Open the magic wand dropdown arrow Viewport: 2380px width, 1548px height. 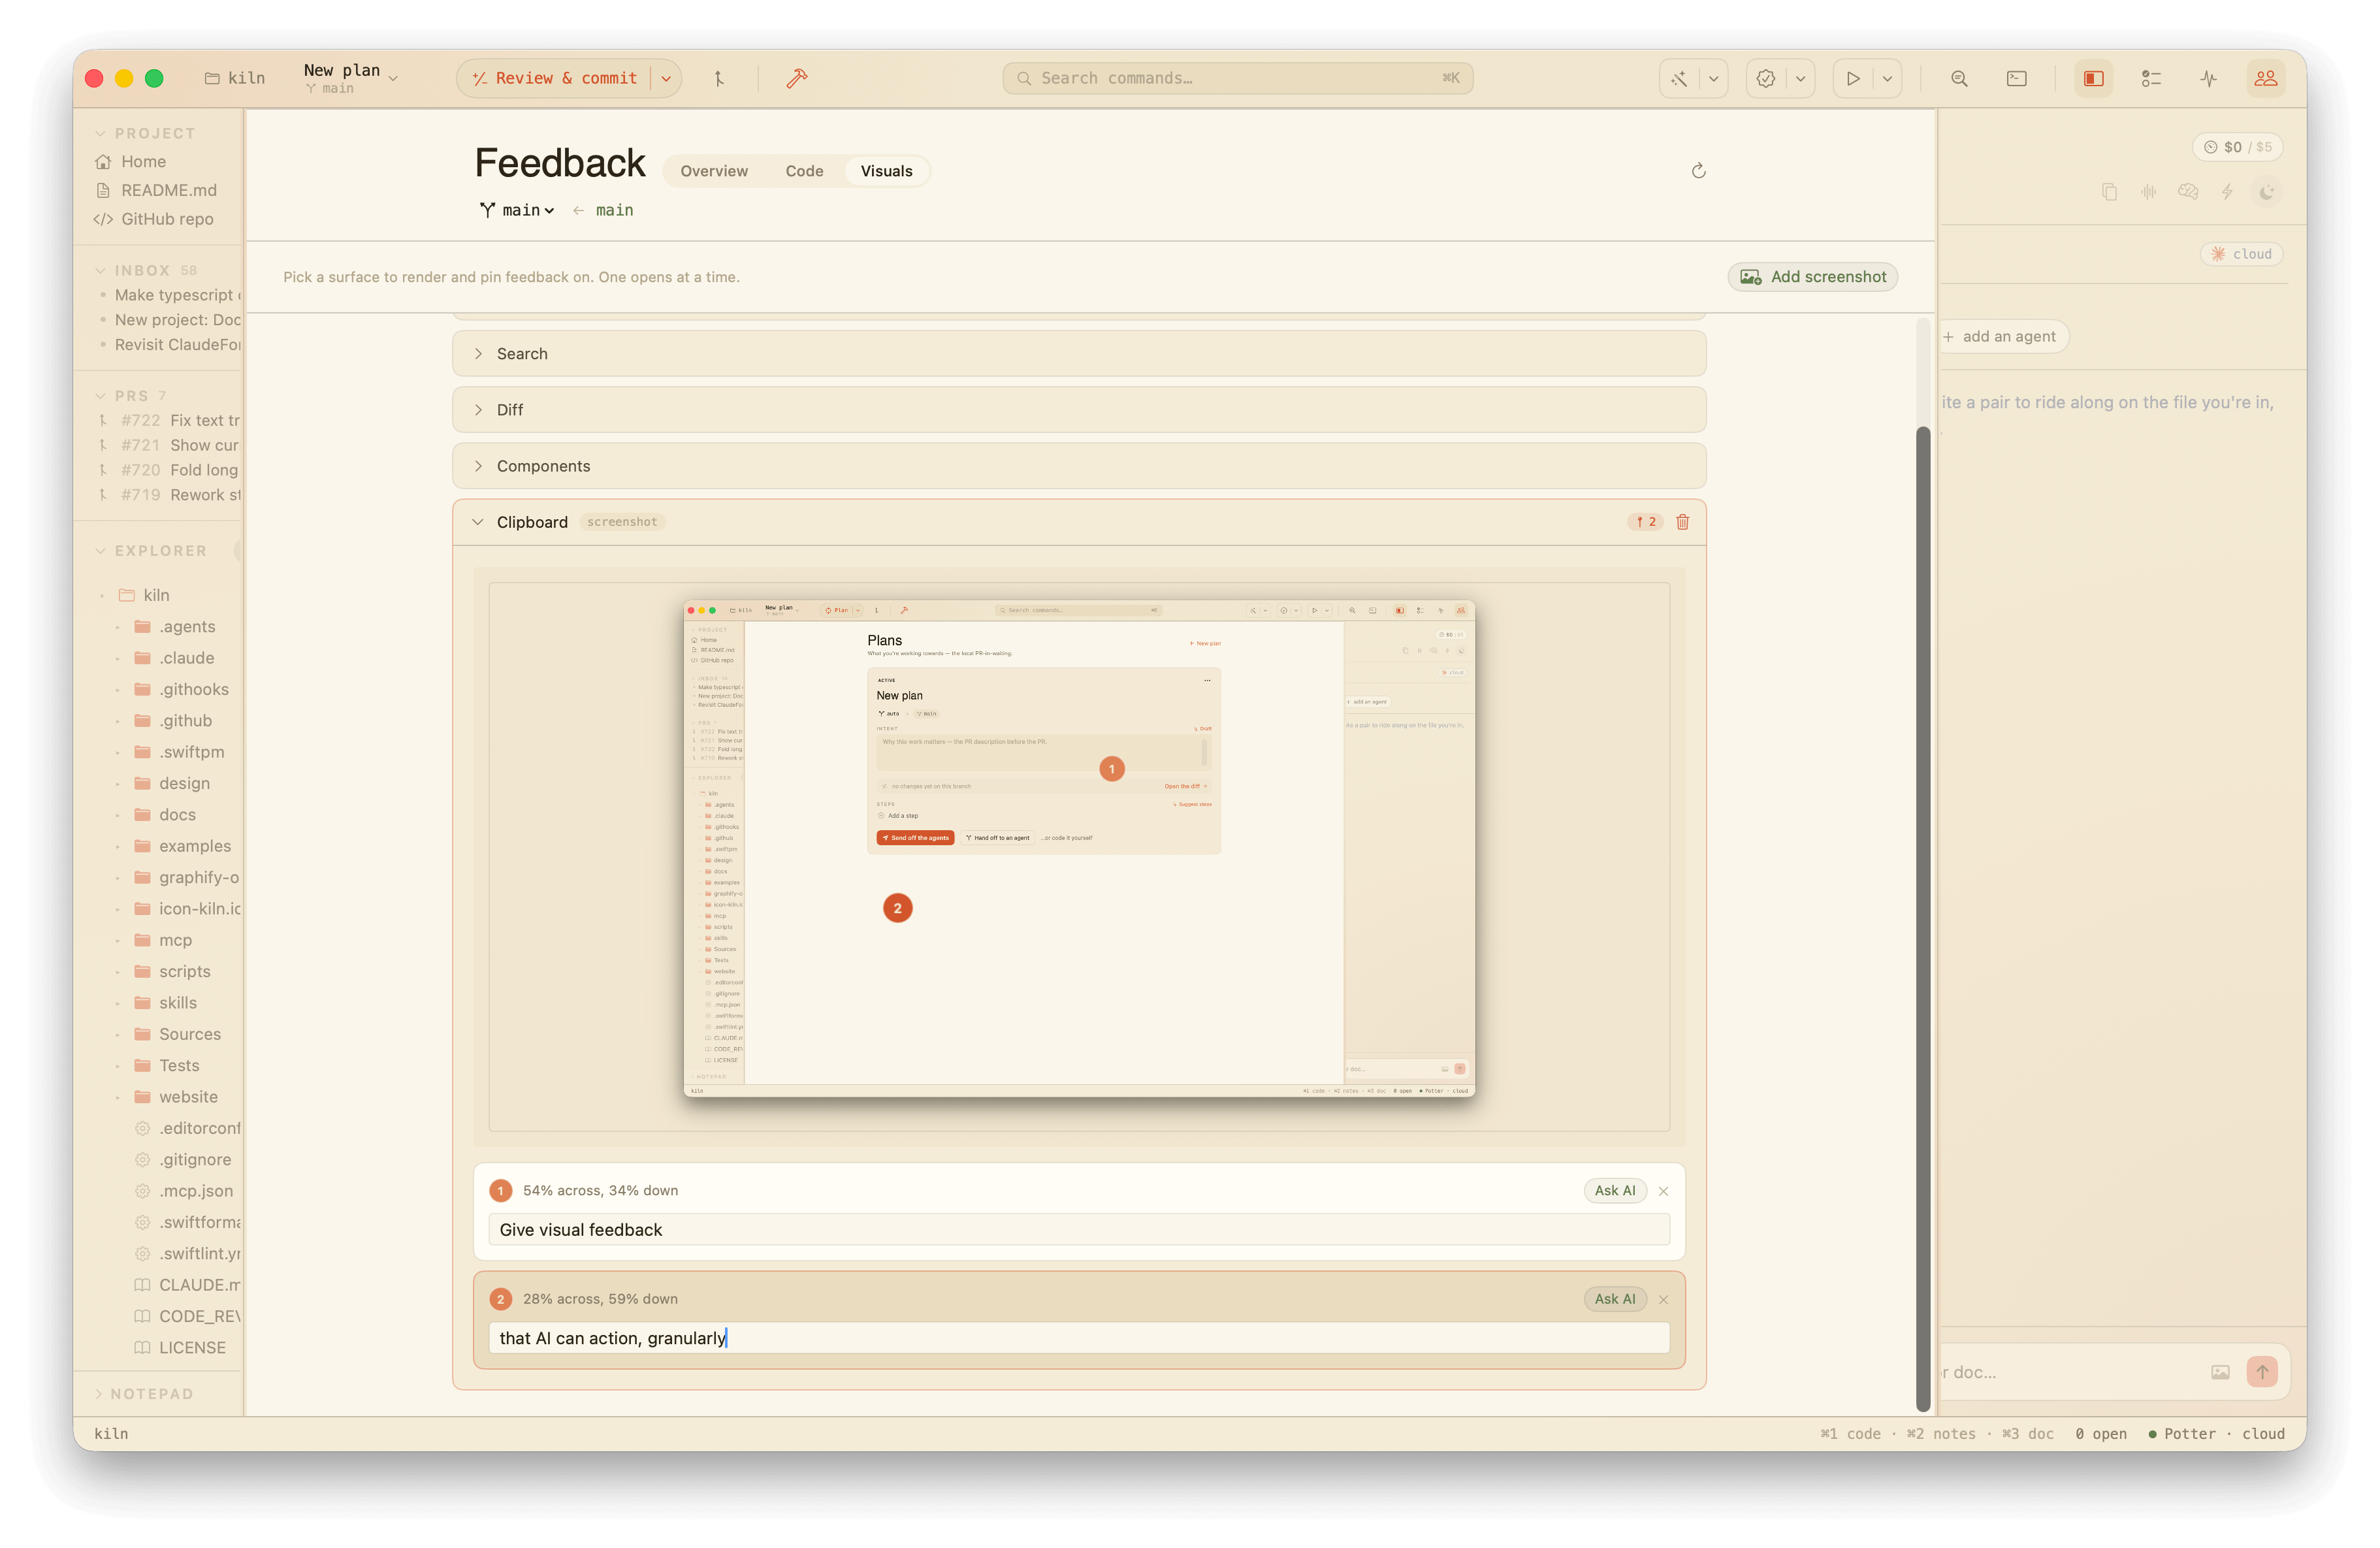point(1714,78)
